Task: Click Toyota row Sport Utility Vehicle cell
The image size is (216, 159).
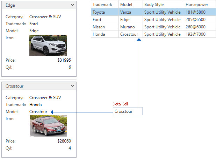Action: 163,12
